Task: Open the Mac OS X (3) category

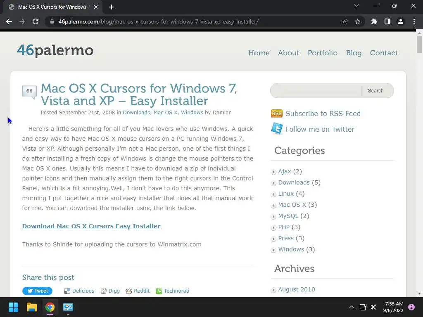Action: click(292, 205)
